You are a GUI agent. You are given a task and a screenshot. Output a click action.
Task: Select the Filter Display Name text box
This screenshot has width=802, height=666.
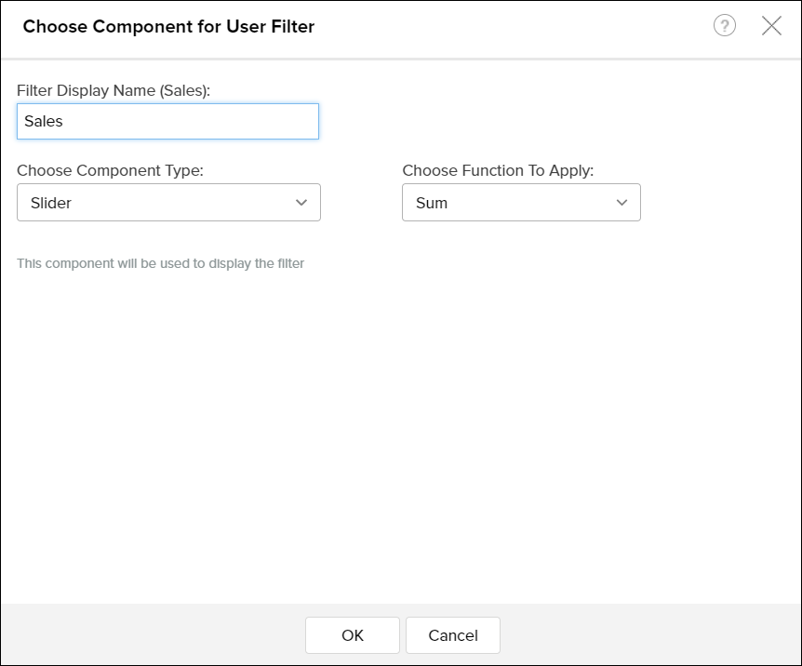click(x=167, y=121)
